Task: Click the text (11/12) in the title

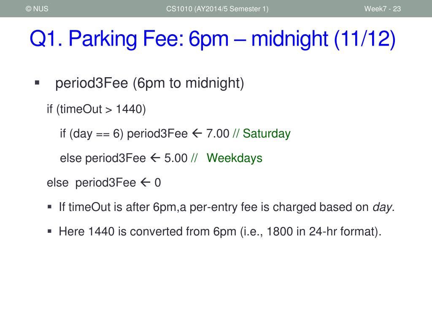Action: [365, 39]
